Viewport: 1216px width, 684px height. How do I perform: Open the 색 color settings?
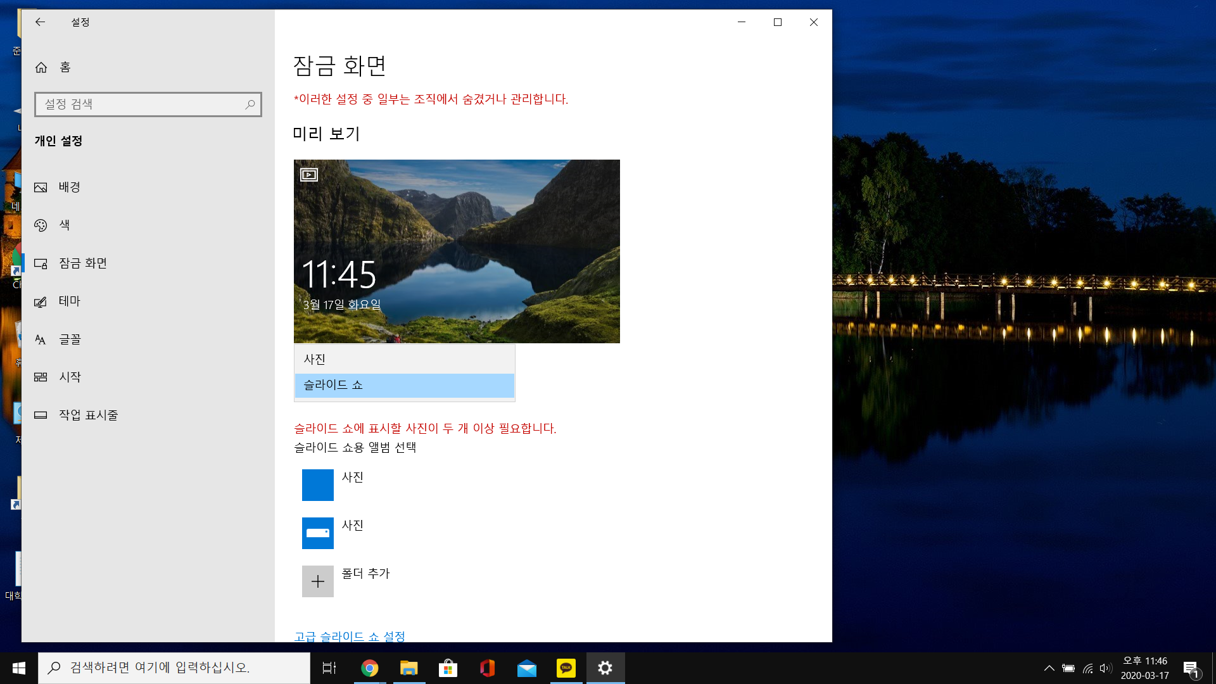(64, 225)
